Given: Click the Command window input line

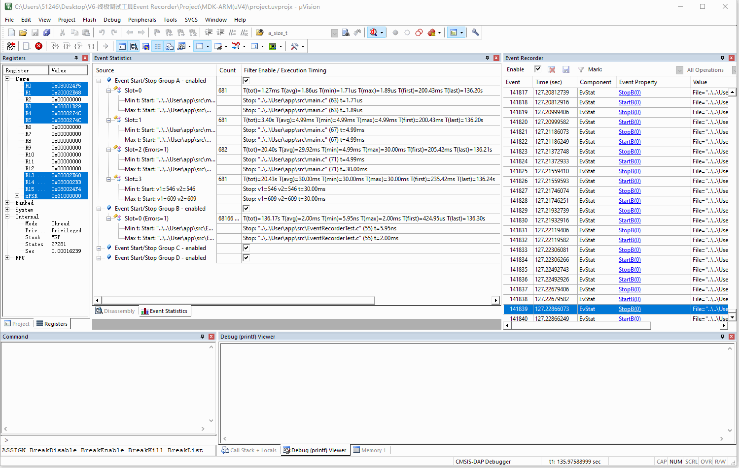Looking at the screenshot, I should (x=108, y=440).
